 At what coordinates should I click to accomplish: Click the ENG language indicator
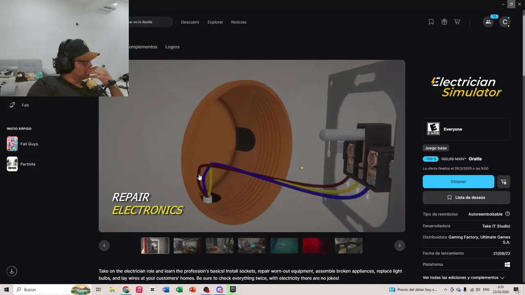pyautogui.click(x=486, y=290)
